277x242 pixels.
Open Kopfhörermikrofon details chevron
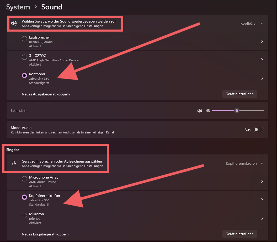point(262,200)
